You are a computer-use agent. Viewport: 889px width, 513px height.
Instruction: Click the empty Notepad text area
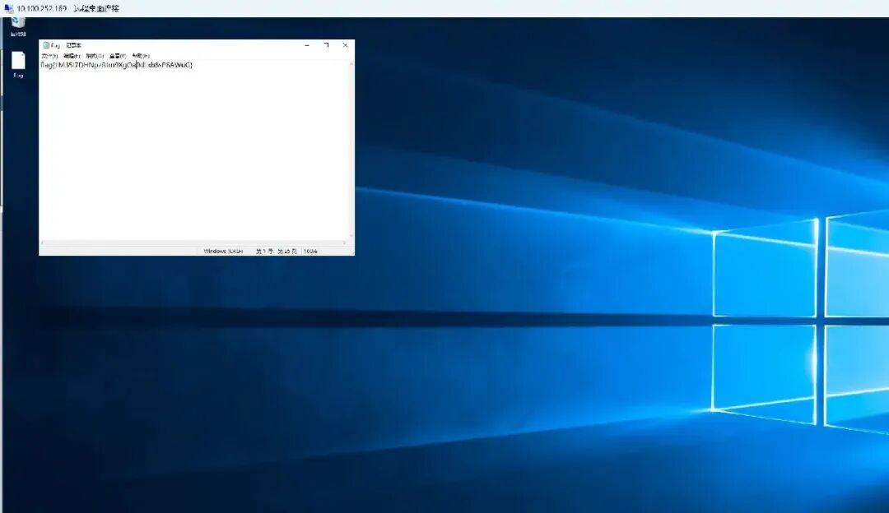point(194,153)
